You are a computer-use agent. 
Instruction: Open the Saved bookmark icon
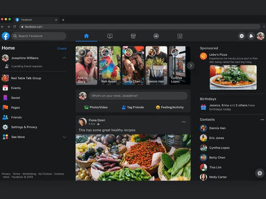tap(5, 98)
